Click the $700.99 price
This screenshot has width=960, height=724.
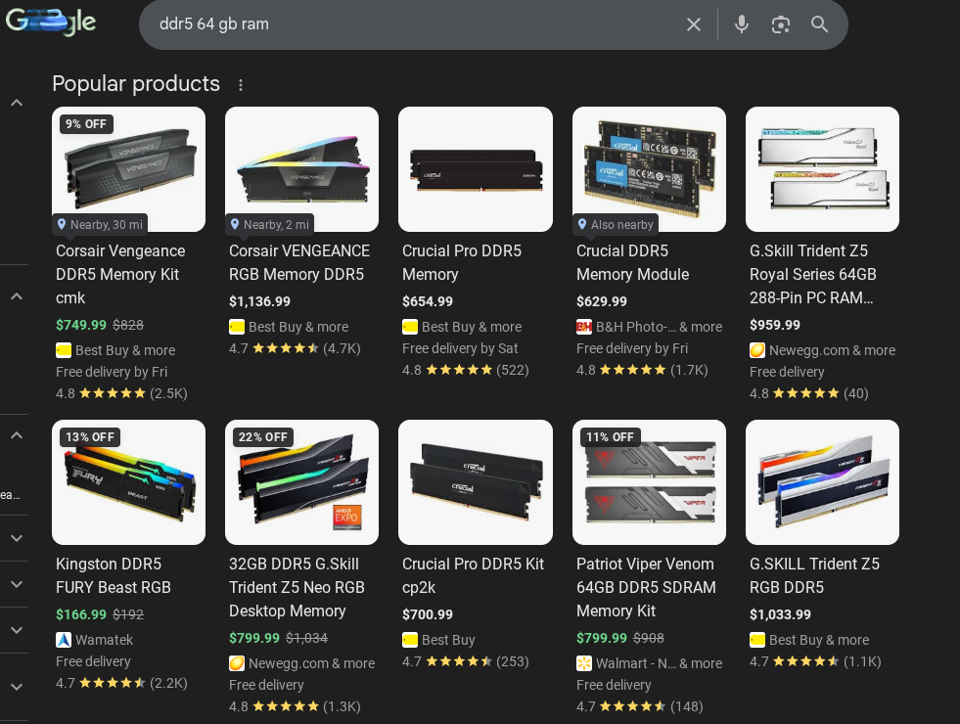(428, 614)
